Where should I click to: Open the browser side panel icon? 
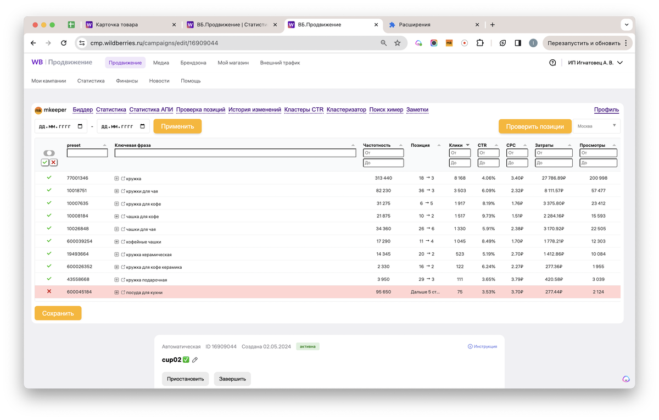coord(517,43)
